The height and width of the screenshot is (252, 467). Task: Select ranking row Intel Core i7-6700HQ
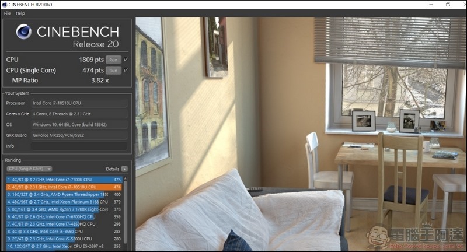(x=64, y=217)
